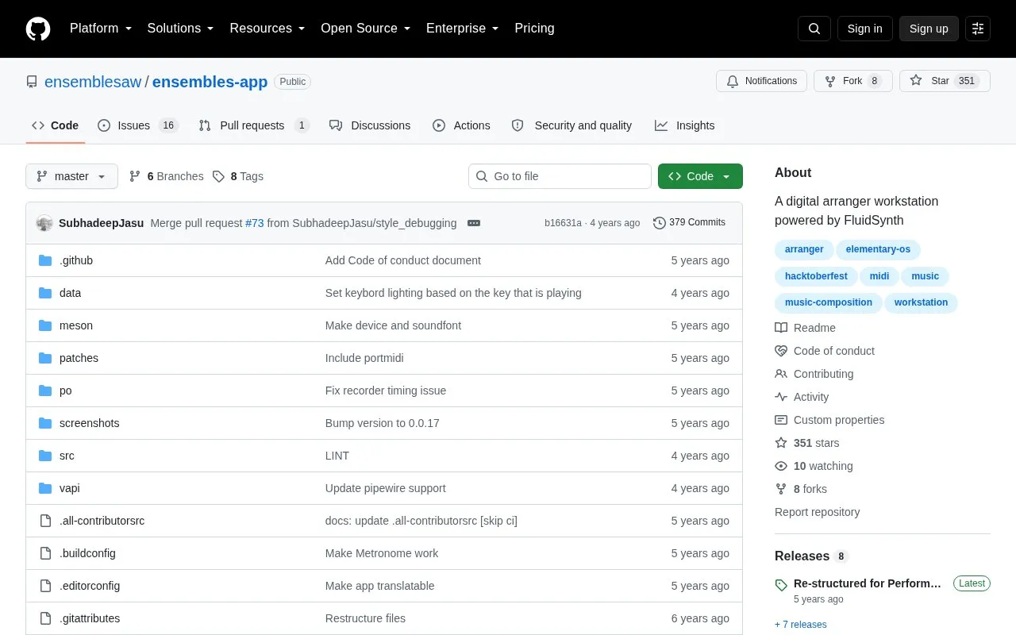Click the bell icon in Notifications
The height and width of the screenshot is (635, 1016).
click(x=733, y=81)
